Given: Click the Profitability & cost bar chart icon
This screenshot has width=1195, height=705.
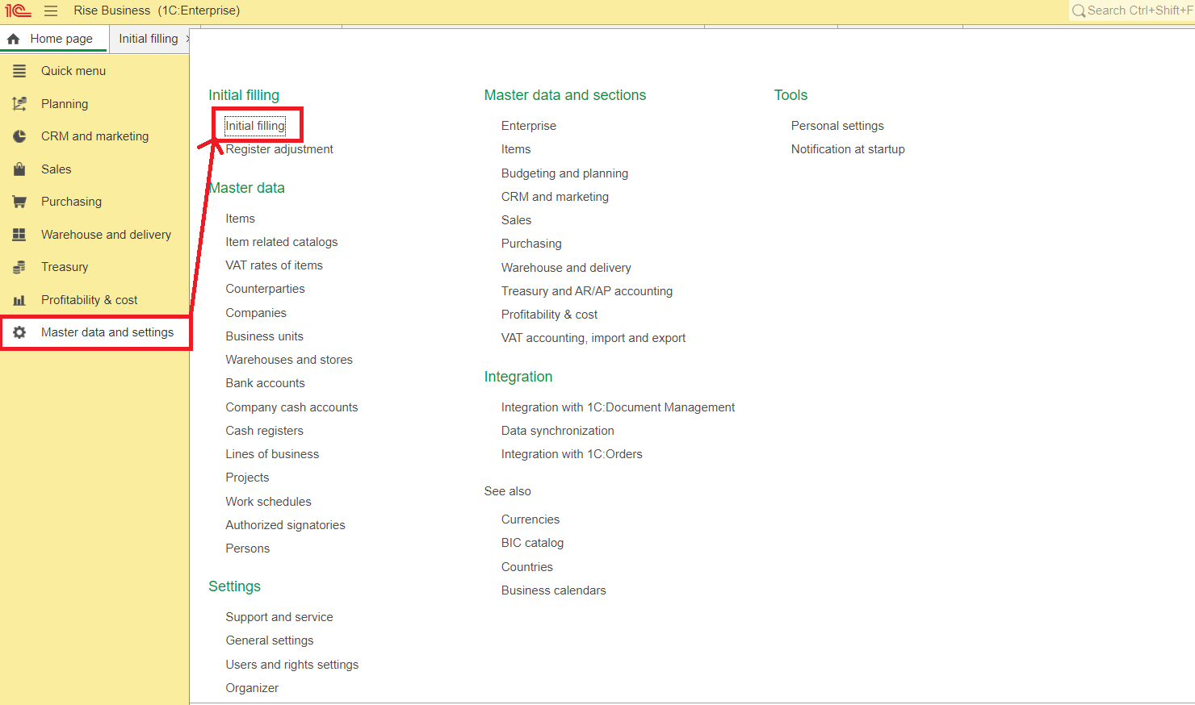Looking at the screenshot, I should [x=19, y=300].
